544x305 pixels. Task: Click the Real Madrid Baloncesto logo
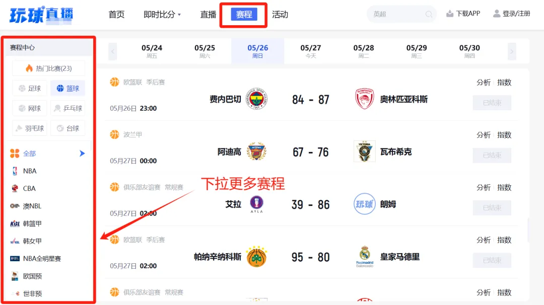click(x=365, y=257)
